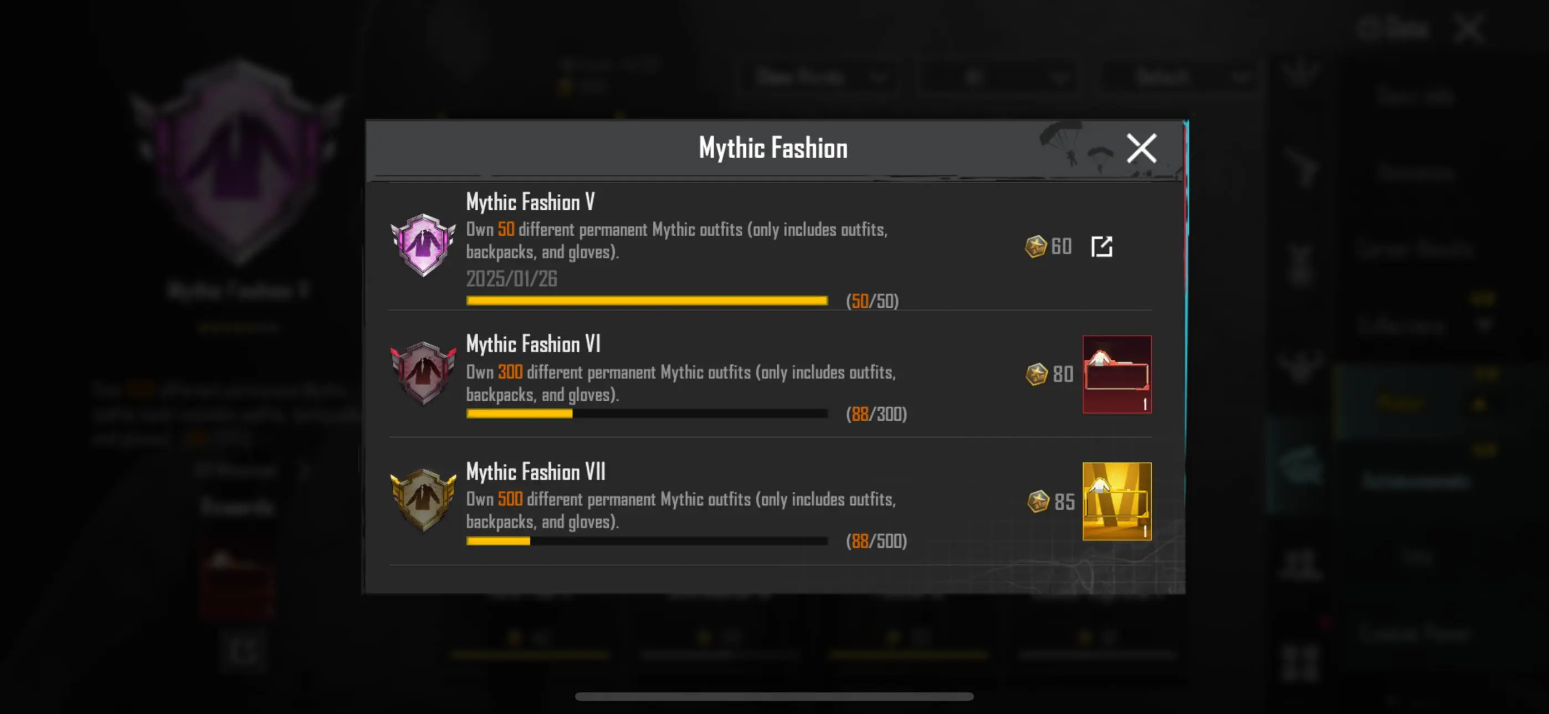
Task: Click the 2025/01/26 completion date
Action: click(512, 278)
